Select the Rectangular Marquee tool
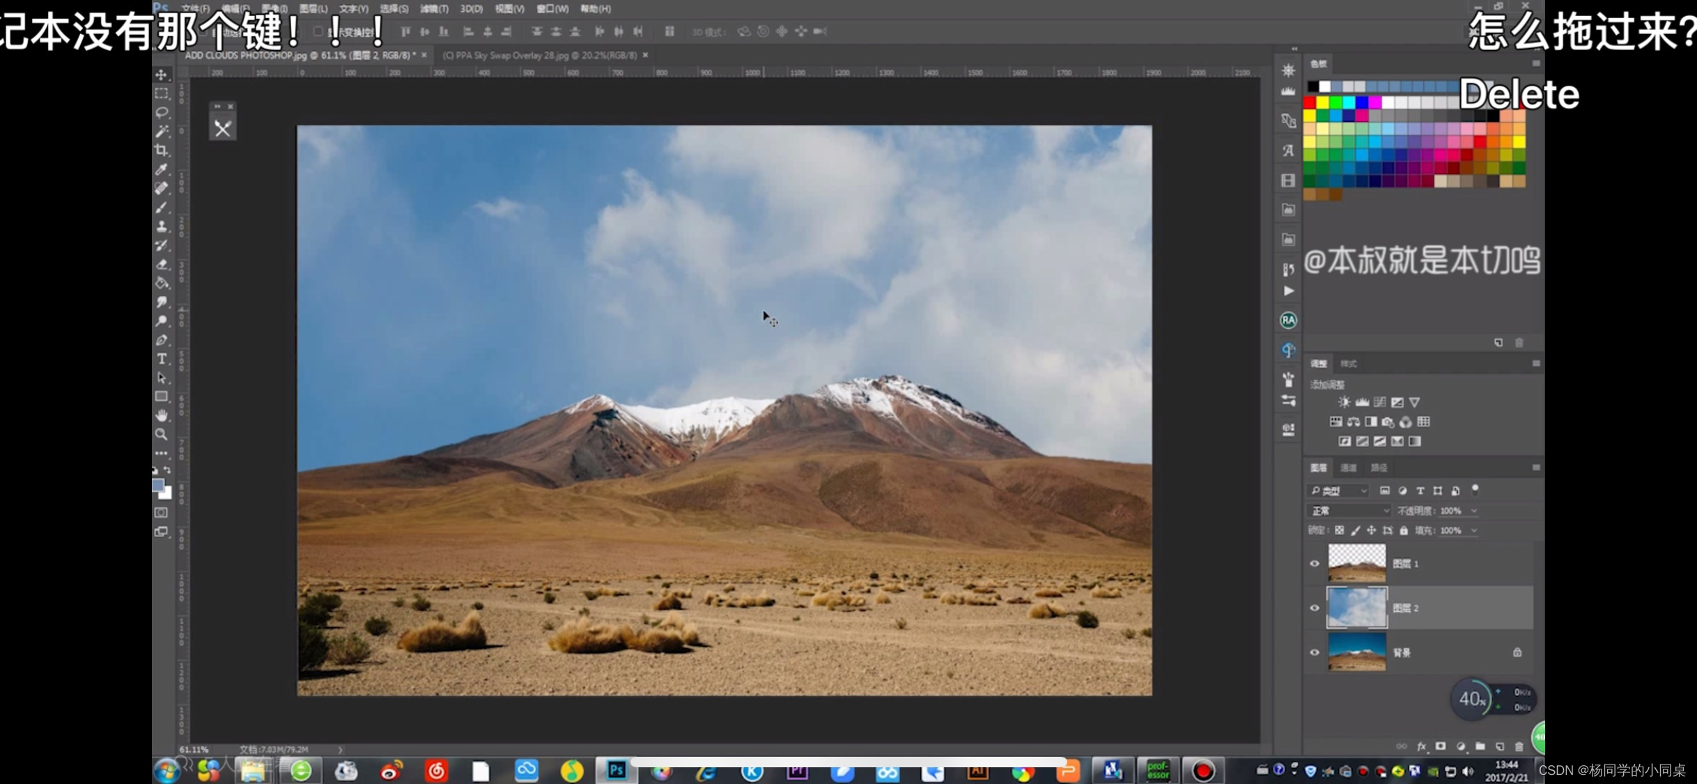 (x=162, y=93)
